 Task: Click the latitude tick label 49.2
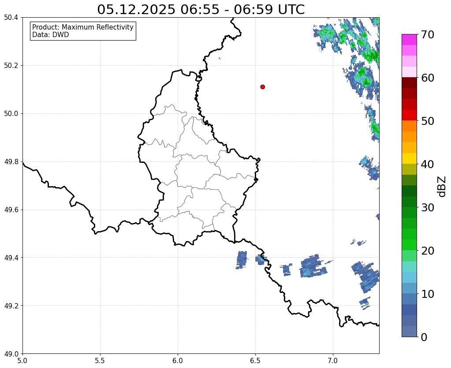click(x=11, y=306)
